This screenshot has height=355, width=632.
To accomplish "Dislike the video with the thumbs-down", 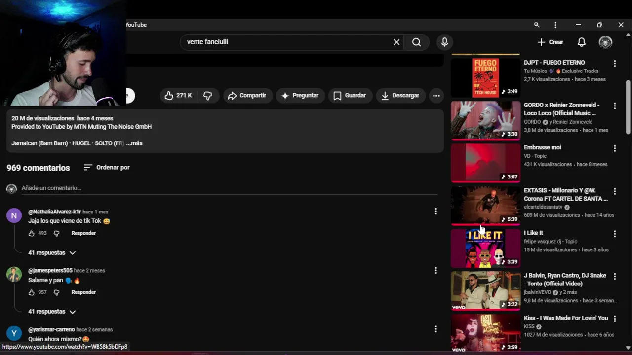I will 208,96.
